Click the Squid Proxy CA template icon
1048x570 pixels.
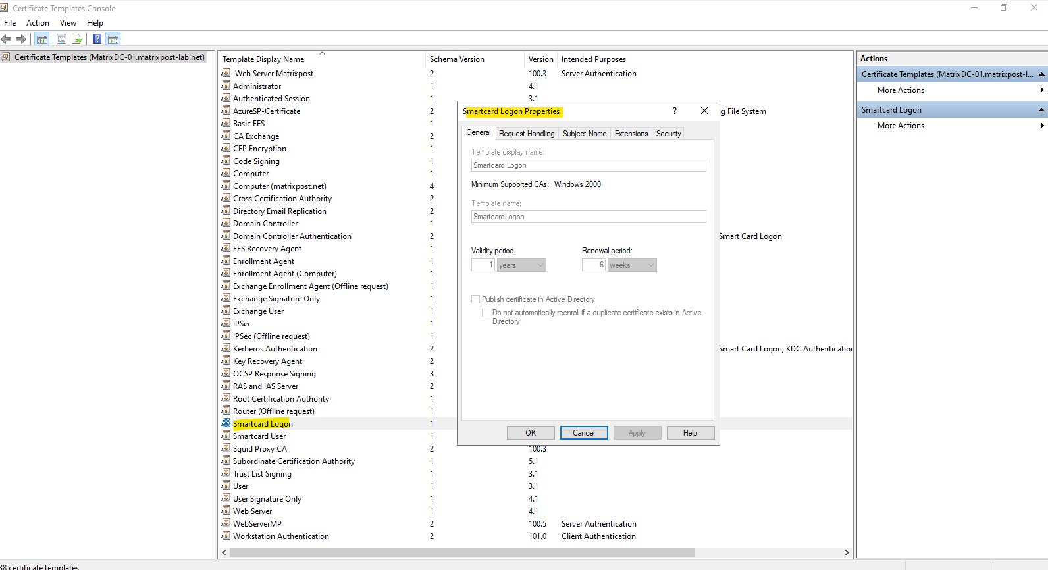pyautogui.click(x=226, y=448)
